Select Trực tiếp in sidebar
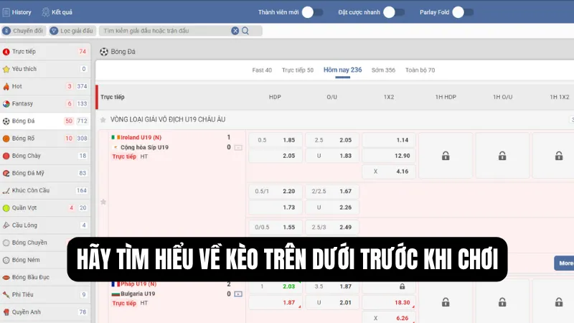This screenshot has height=323, width=574. point(45,52)
